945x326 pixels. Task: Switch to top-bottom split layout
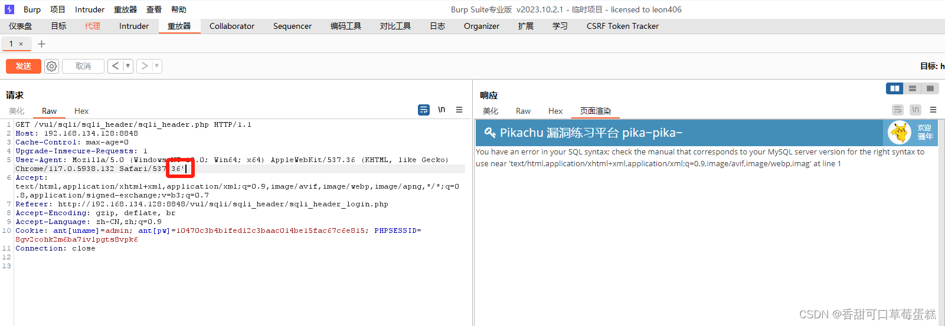click(913, 88)
